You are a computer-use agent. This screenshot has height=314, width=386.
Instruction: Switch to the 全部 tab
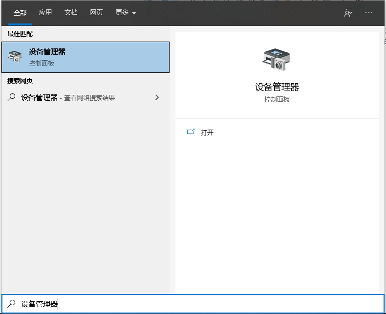click(20, 13)
